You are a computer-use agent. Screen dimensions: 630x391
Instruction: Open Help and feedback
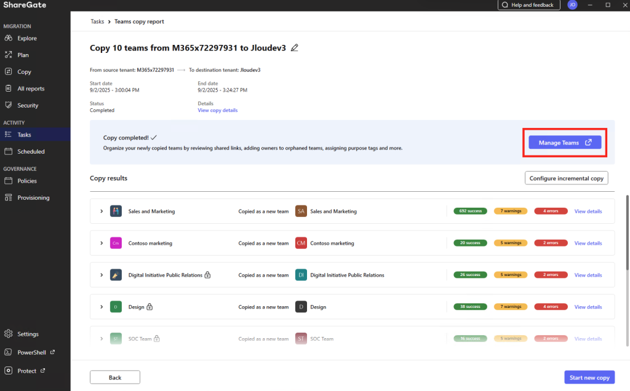coord(528,5)
